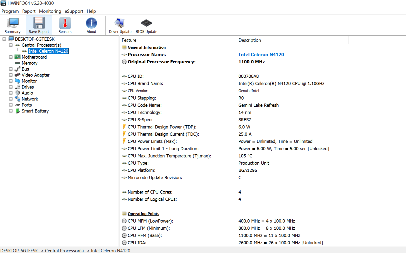Image resolution: width=406 pixels, height=253 pixels.
Task: Open the Report menu
Action: [29, 11]
